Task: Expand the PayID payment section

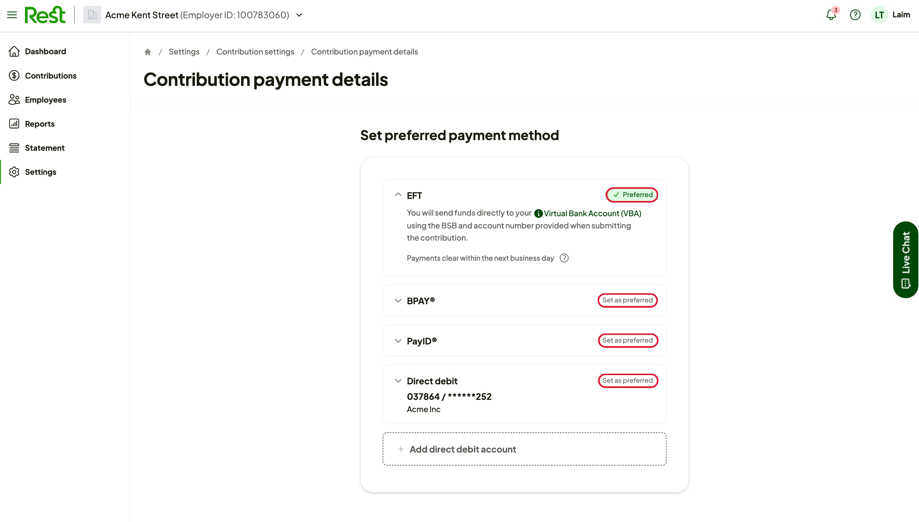Action: (398, 341)
